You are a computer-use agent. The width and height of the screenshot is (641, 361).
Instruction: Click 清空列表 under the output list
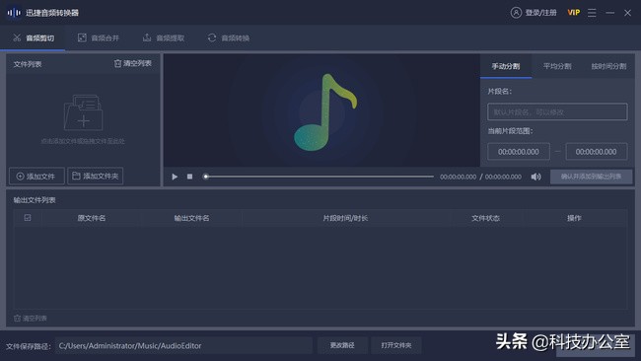[x=31, y=318]
